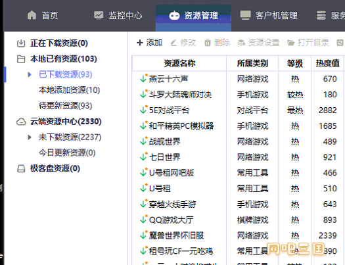Click the disk icon beside 极客盘资源
Screen dimensions: 345x265
click(x=21, y=168)
